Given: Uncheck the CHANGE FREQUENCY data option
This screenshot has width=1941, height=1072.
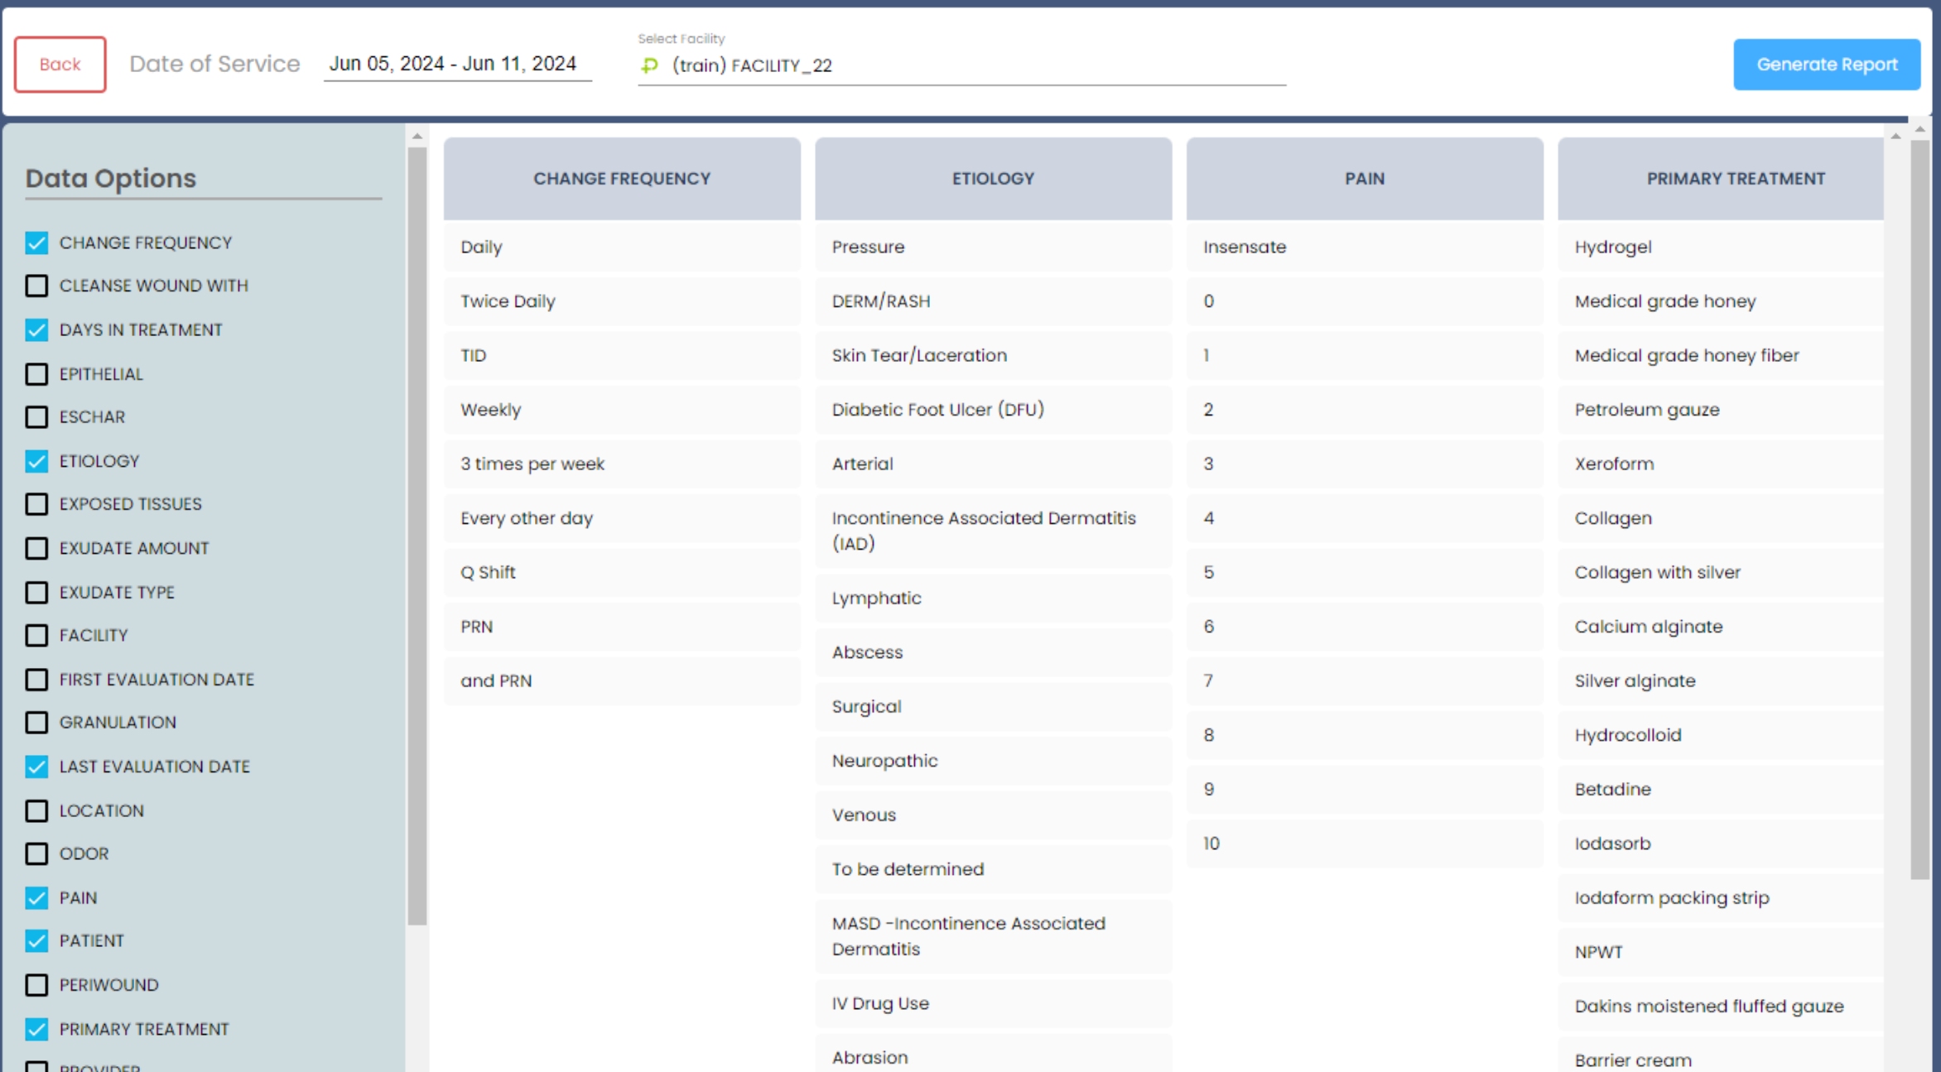Looking at the screenshot, I should pos(36,243).
